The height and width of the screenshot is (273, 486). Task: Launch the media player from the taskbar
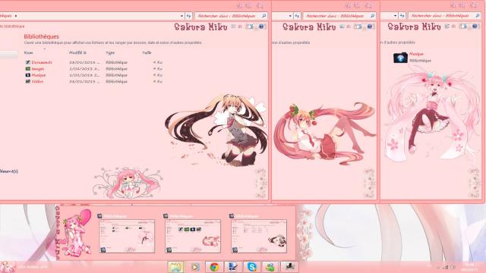pyautogui.click(x=194, y=267)
